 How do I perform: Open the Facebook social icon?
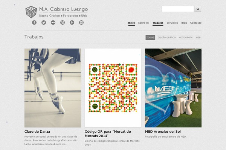click(x=34, y=22)
